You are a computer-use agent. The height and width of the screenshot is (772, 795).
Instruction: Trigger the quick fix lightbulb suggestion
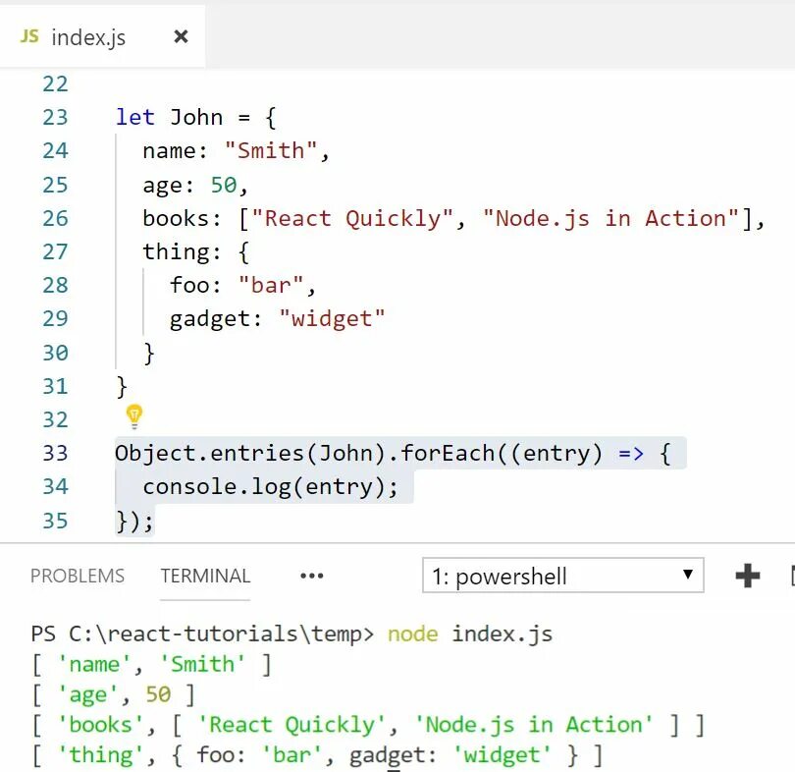[x=133, y=417]
